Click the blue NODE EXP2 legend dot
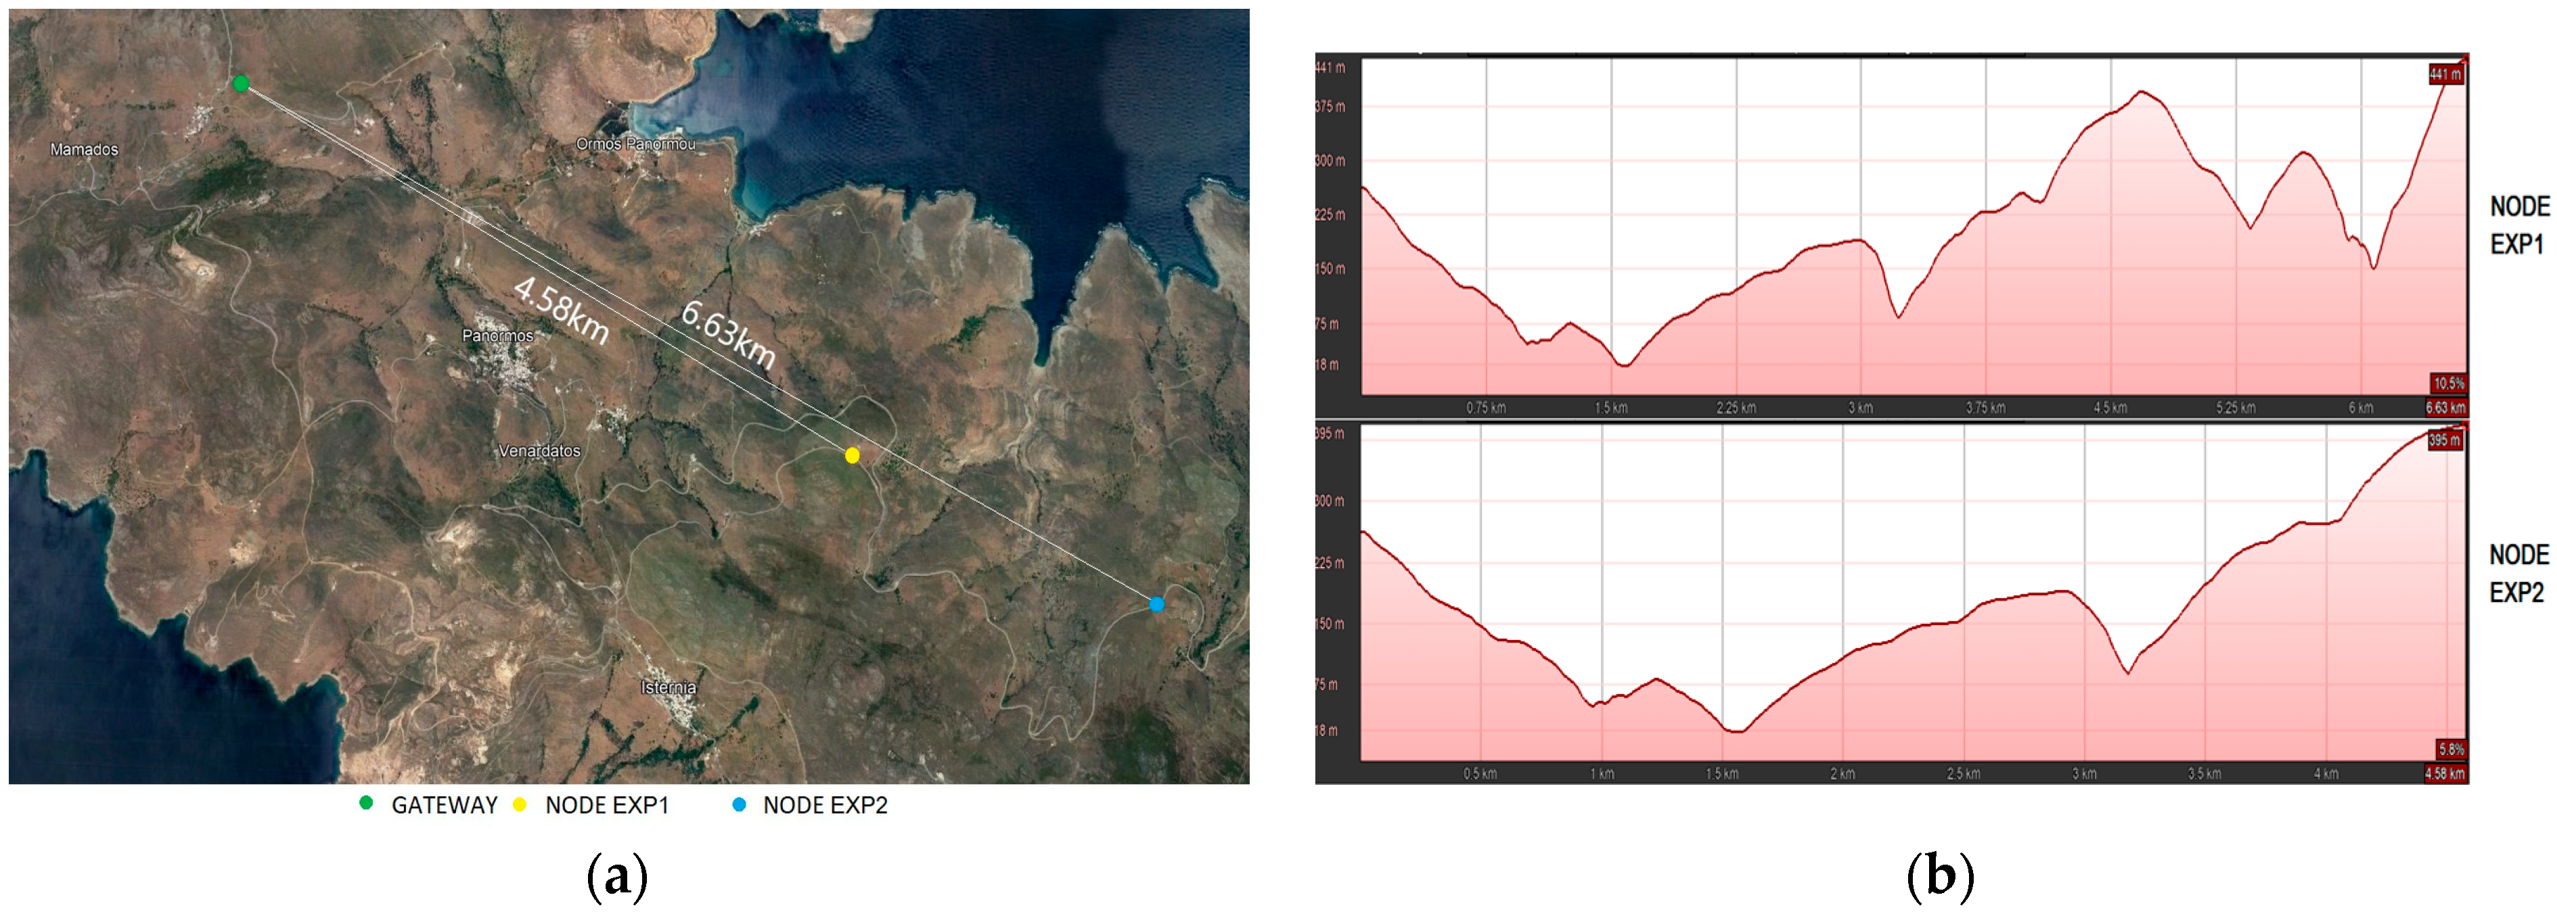This screenshot has height=912, width=2557. point(738,805)
